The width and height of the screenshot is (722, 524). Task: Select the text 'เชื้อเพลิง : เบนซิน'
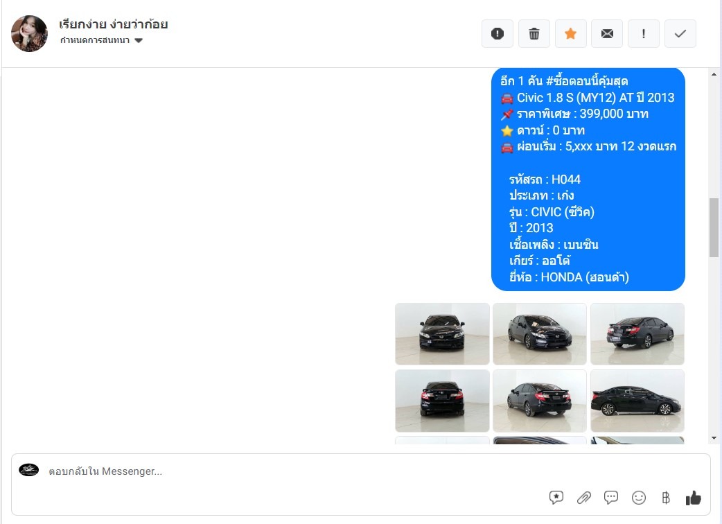[554, 245]
